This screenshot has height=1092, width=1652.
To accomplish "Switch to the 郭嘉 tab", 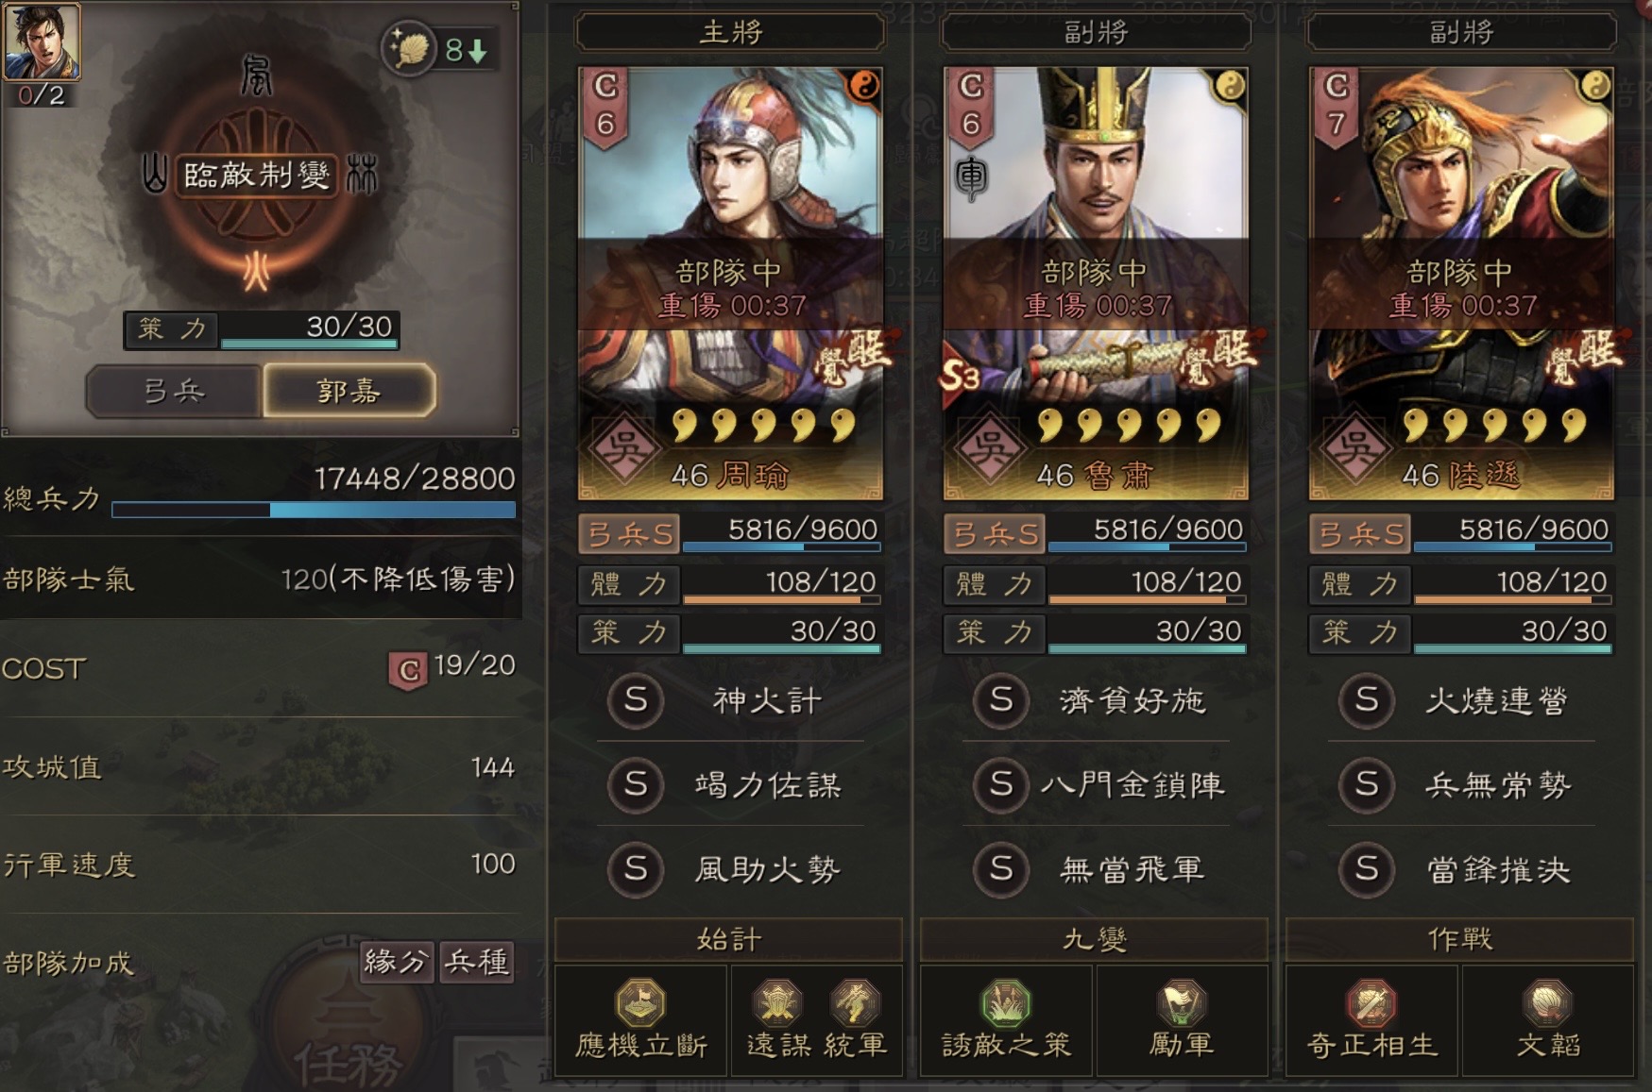I will pos(349,390).
